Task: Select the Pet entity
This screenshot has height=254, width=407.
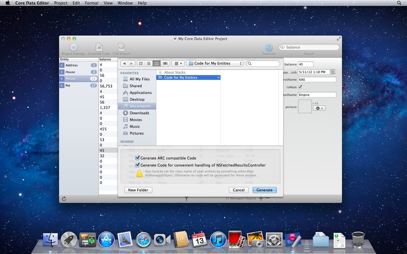Action: click(79, 85)
